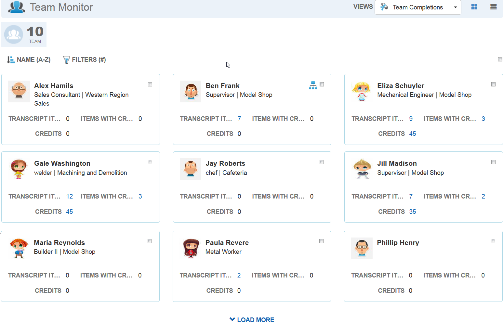Image resolution: width=503 pixels, height=322 pixels.
Task: Click Eliza Schuyler's 9 transcript items
Action: pos(411,119)
